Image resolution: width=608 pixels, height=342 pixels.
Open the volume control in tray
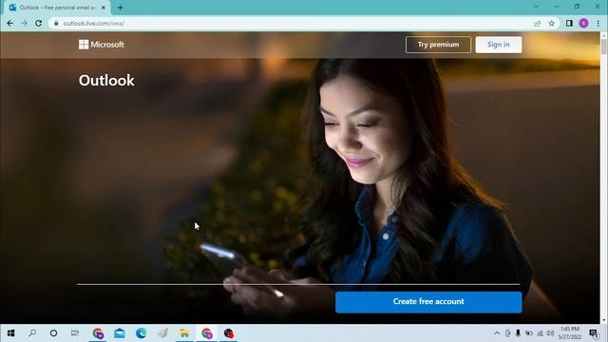point(550,333)
